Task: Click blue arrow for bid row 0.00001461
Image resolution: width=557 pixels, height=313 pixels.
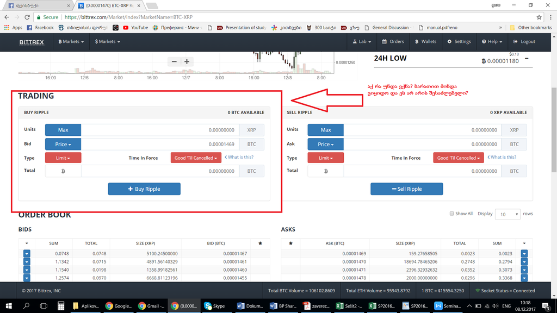Action: [27, 262]
